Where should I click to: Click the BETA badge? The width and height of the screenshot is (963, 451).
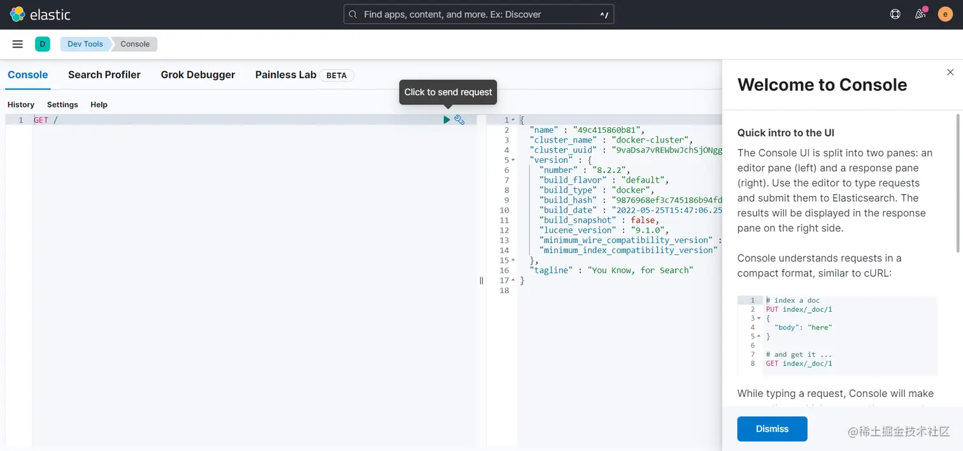336,75
